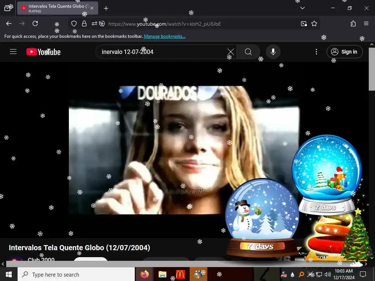Open the Windows notification center

coord(363,274)
